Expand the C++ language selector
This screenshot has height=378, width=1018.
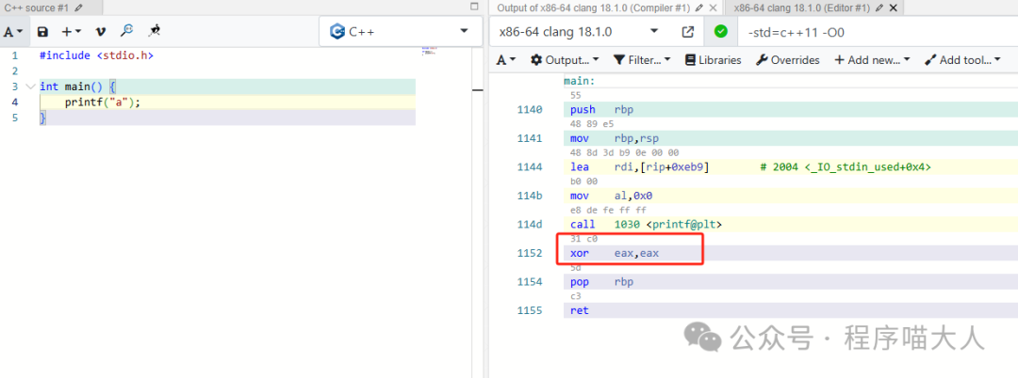[400, 31]
